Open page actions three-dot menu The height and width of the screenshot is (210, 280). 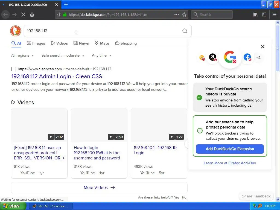pyautogui.click(x=177, y=15)
